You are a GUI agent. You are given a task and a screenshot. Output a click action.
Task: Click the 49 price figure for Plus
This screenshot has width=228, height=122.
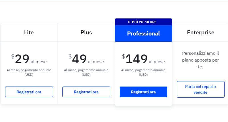(x=79, y=59)
